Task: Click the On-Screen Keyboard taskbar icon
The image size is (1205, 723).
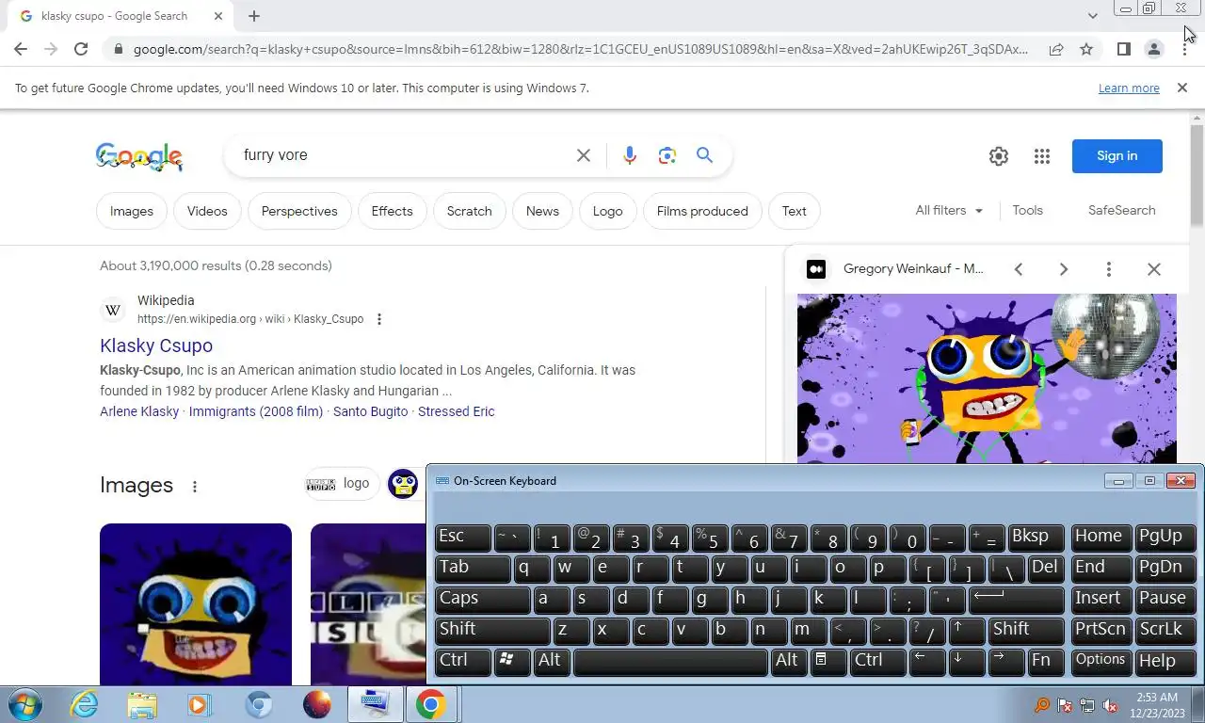Action: point(374,704)
